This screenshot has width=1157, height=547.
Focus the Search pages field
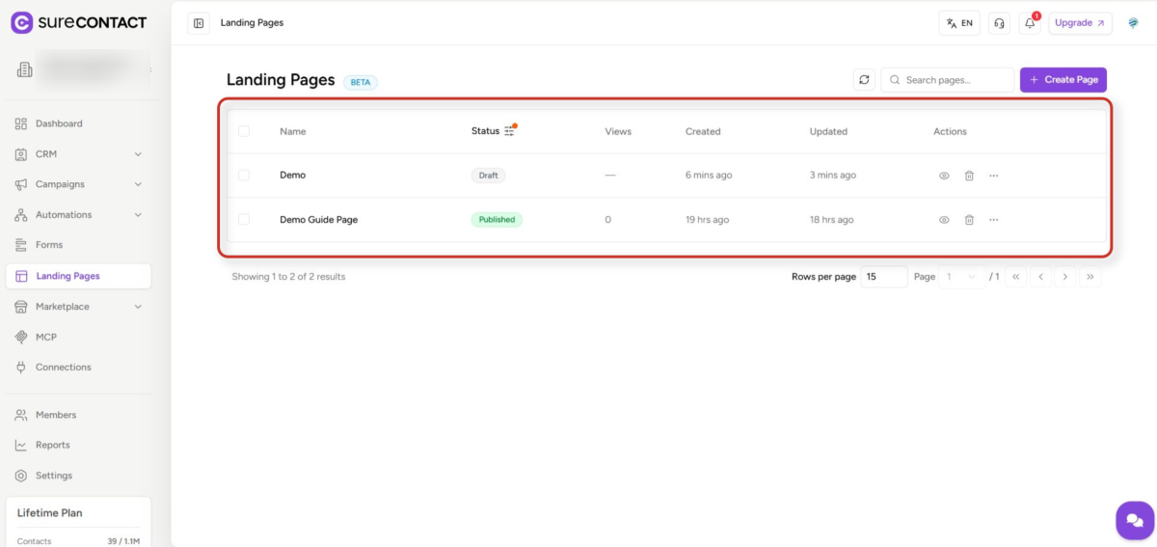[947, 80]
